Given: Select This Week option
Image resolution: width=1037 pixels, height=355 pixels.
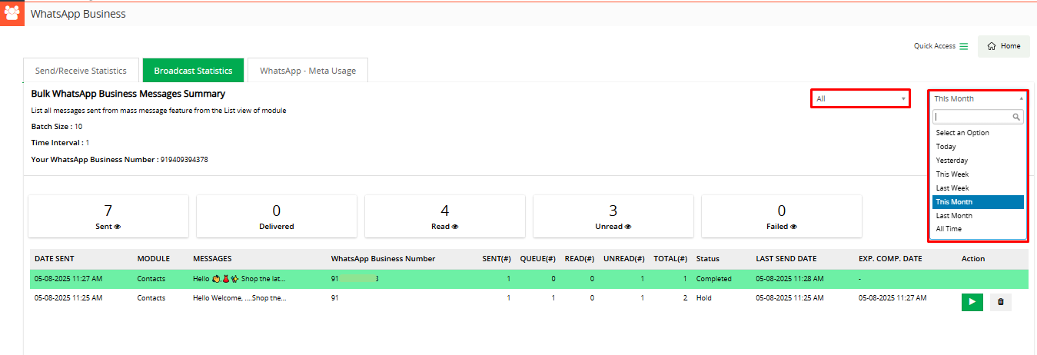Looking at the screenshot, I should click(x=978, y=174).
